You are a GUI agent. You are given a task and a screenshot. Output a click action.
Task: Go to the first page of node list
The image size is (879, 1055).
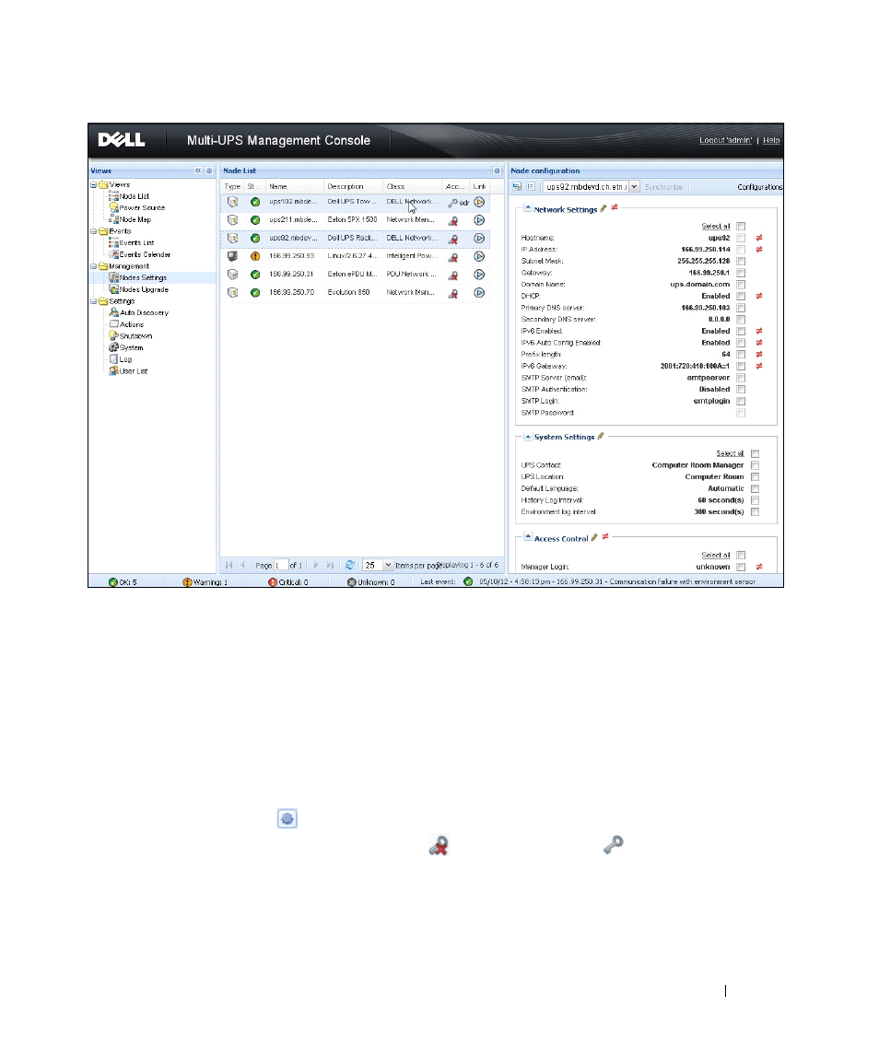pyautogui.click(x=229, y=565)
